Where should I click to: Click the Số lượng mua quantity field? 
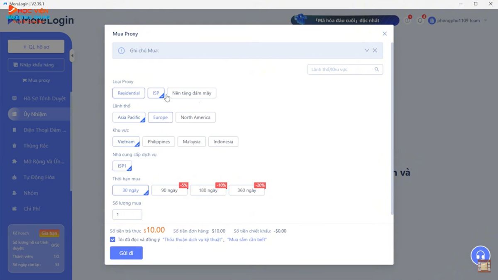point(127,214)
